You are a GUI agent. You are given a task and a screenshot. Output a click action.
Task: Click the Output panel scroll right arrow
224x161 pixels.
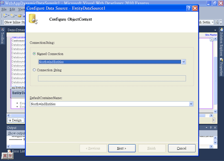point(211,146)
